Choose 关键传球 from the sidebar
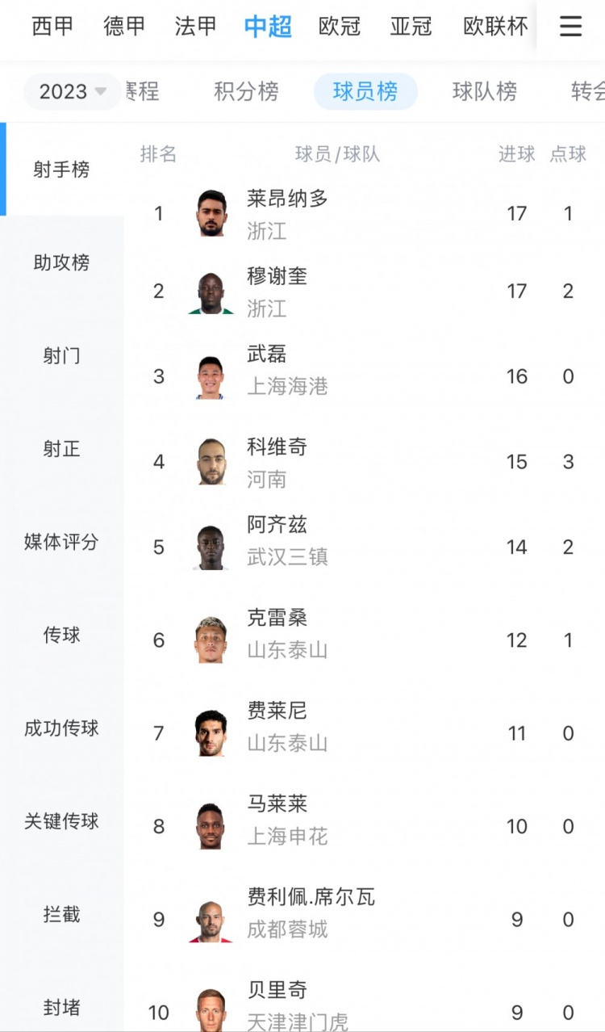 click(x=61, y=821)
